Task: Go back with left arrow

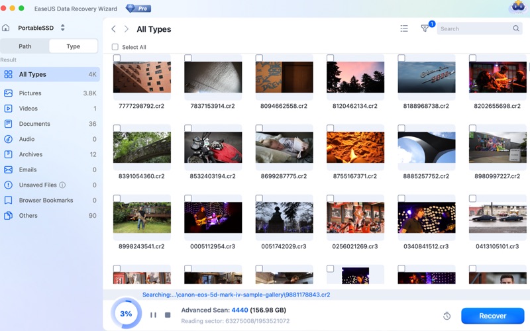Action: [113, 29]
